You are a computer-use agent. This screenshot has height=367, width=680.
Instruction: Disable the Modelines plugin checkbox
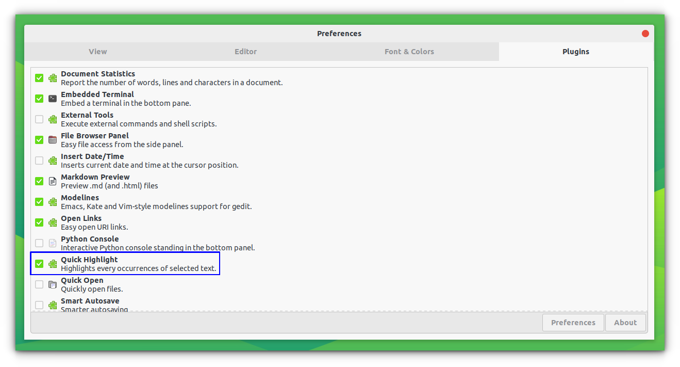click(39, 202)
